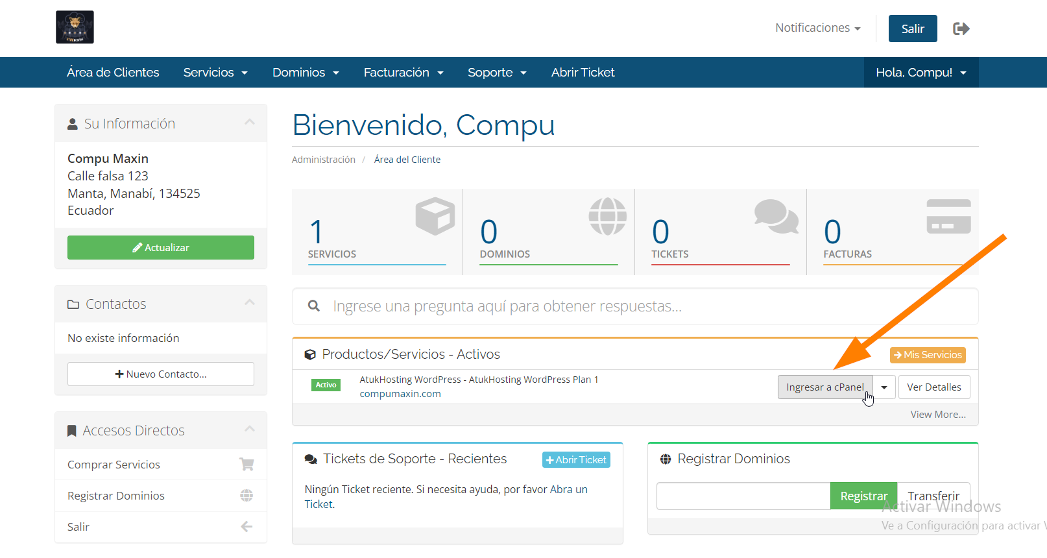Open the Notificaciones dropdown
1047x558 pixels.
[817, 28]
